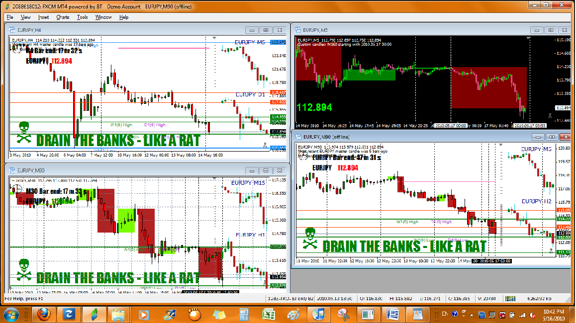The image size is (576, 323).
Task: Switch to the MetaTrader taskbar icon
Action: coord(94,315)
